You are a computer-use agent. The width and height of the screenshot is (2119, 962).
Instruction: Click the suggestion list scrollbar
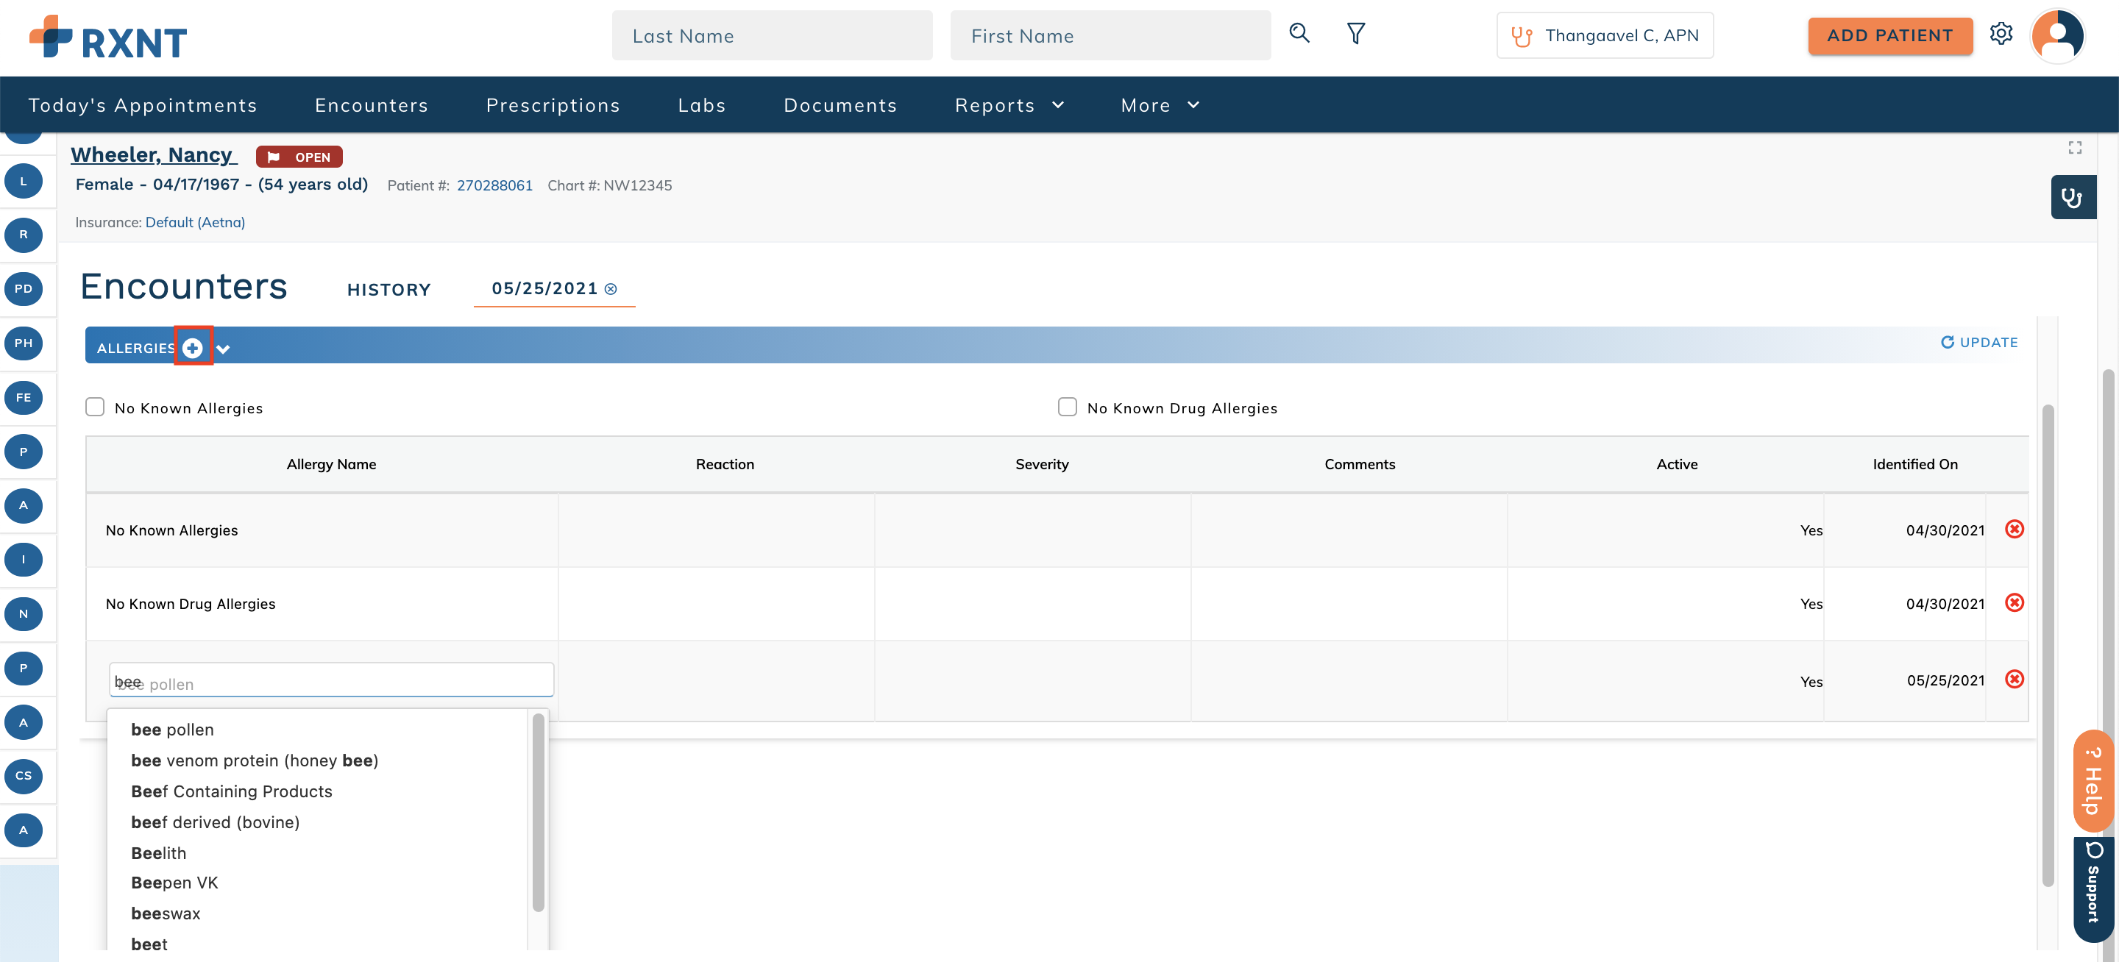coord(538,813)
